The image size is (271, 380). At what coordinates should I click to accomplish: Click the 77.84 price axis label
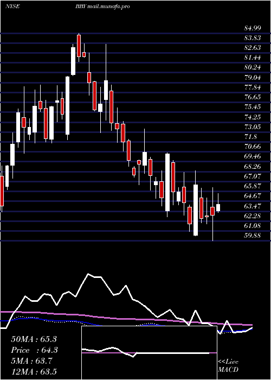253,87
